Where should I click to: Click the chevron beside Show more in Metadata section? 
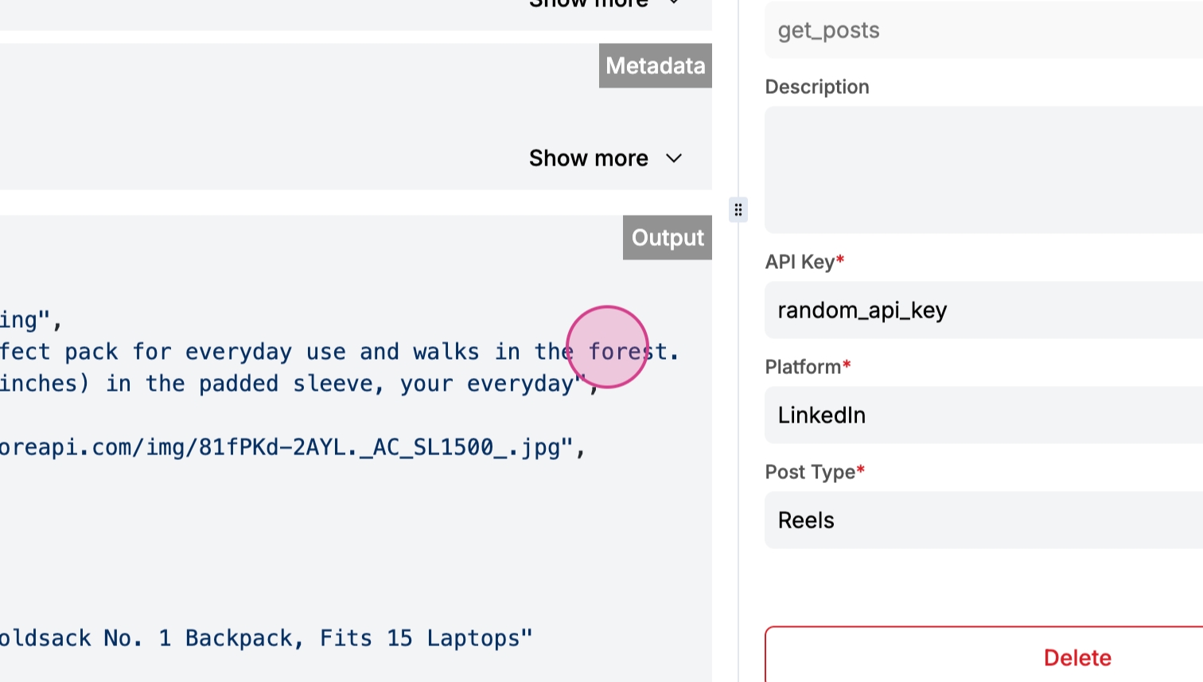[x=674, y=158]
